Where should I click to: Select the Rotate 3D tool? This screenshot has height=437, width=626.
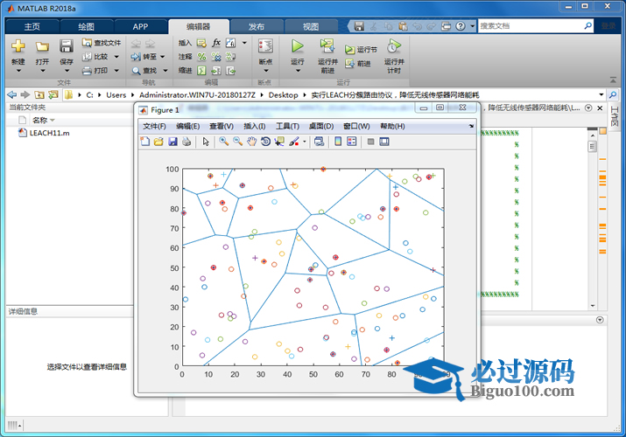[x=265, y=142]
